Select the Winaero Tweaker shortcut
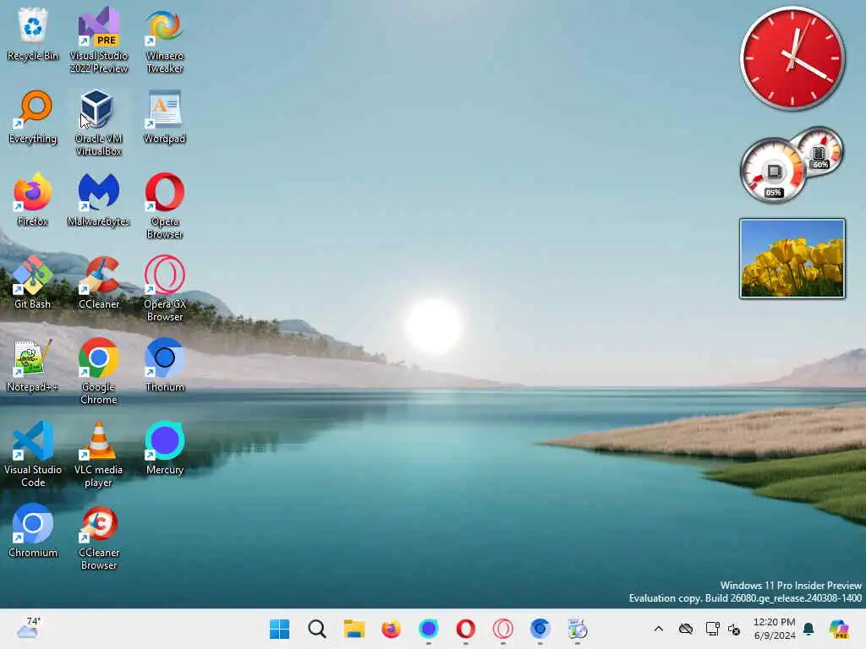The height and width of the screenshot is (649, 866). [x=165, y=41]
